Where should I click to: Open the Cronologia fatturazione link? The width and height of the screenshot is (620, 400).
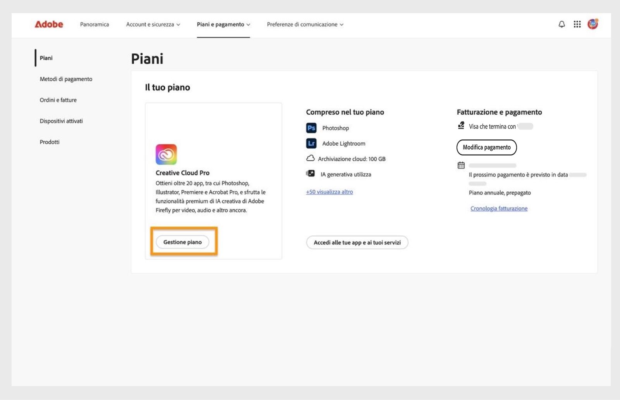point(499,208)
